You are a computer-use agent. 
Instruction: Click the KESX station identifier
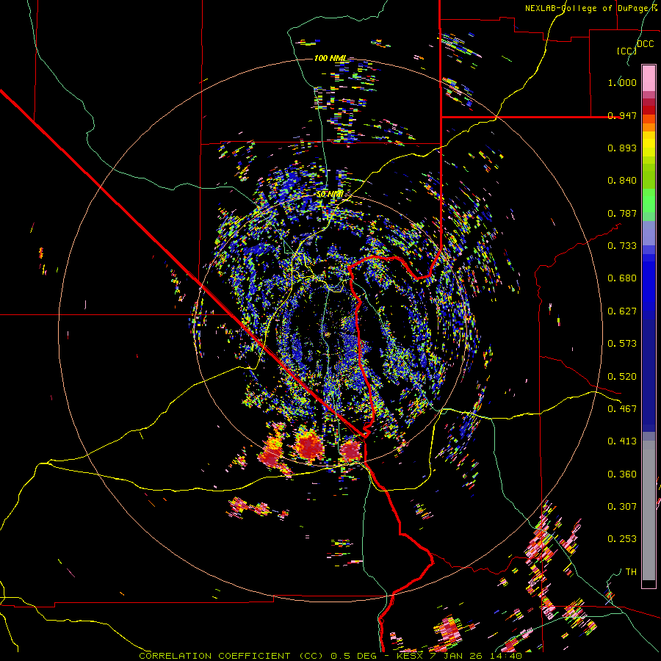point(410,656)
